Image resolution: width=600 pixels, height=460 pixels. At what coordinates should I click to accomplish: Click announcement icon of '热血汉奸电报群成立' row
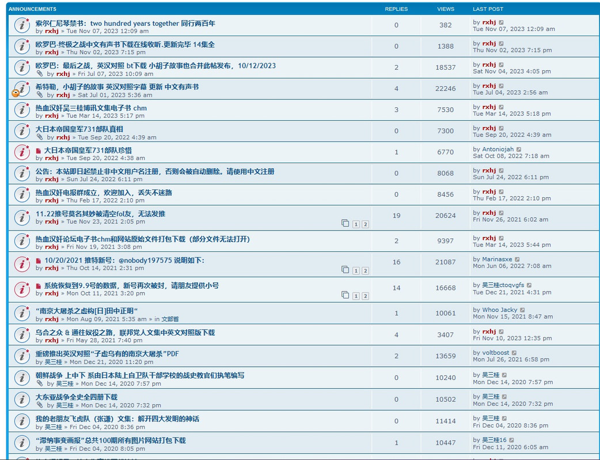coord(22,194)
